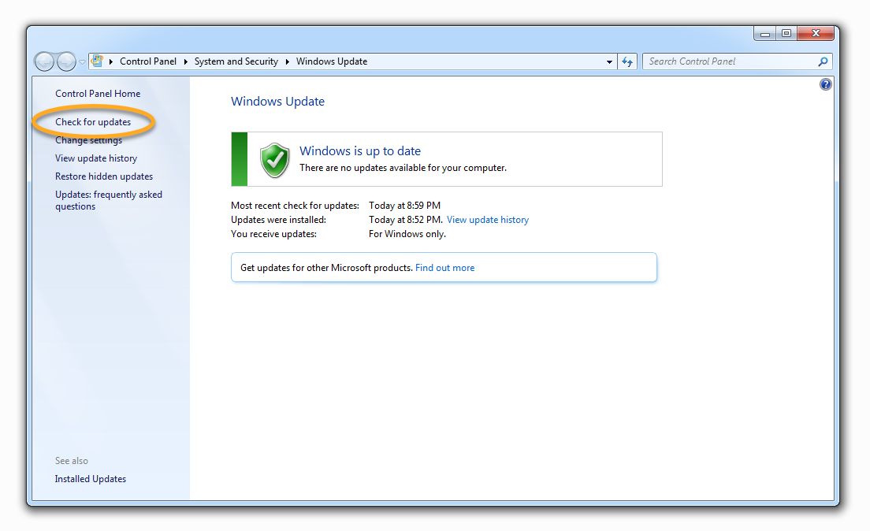
Task: Select Restore hidden updates link
Action: tap(104, 176)
